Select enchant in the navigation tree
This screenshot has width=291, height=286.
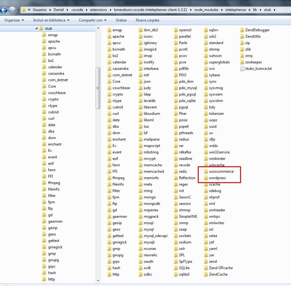coord(55,144)
